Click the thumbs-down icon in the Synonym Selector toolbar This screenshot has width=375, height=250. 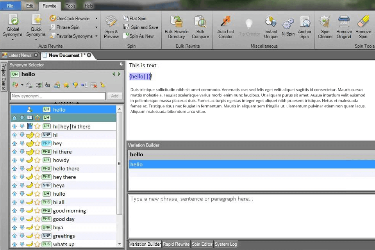(75, 85)
